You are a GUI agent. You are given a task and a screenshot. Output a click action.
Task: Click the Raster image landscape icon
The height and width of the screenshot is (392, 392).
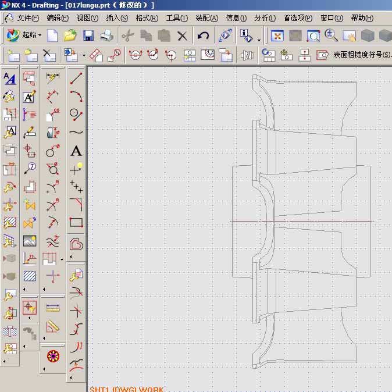(30, 241)
